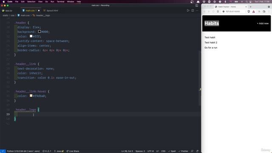Change indentation via Spaces: 2
272x153 pixels.
140,151
